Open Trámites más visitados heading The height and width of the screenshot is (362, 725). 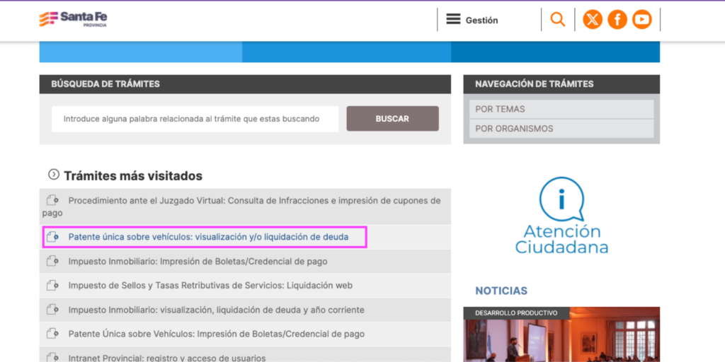coord(133,176)
